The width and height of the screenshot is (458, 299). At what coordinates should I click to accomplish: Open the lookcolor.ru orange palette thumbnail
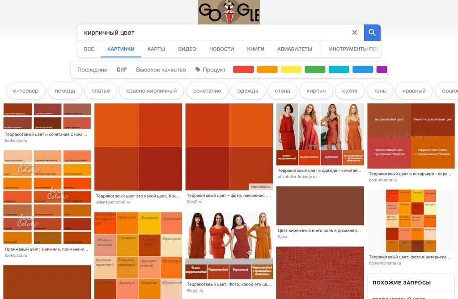tap(47, 197)
